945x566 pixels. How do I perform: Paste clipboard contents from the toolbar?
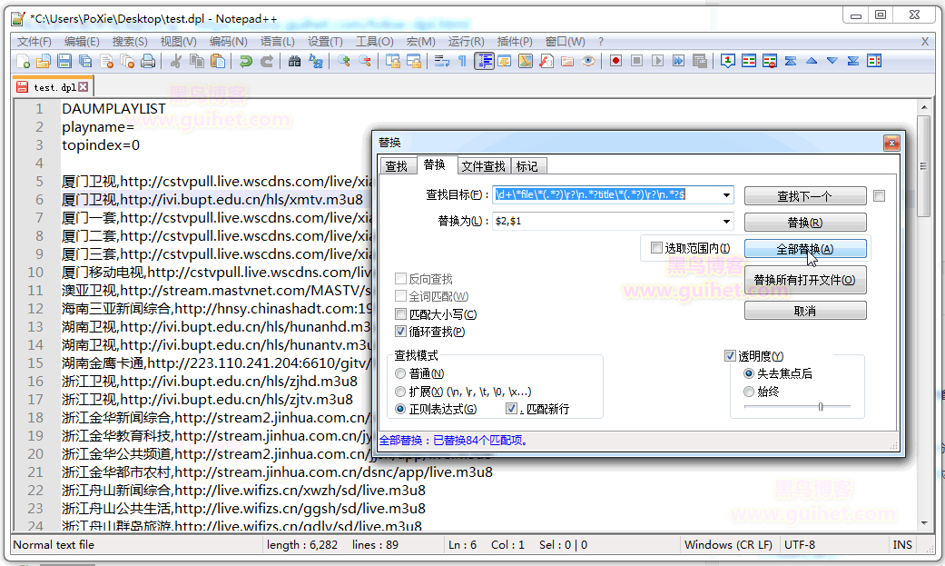[x=218, y=61]
